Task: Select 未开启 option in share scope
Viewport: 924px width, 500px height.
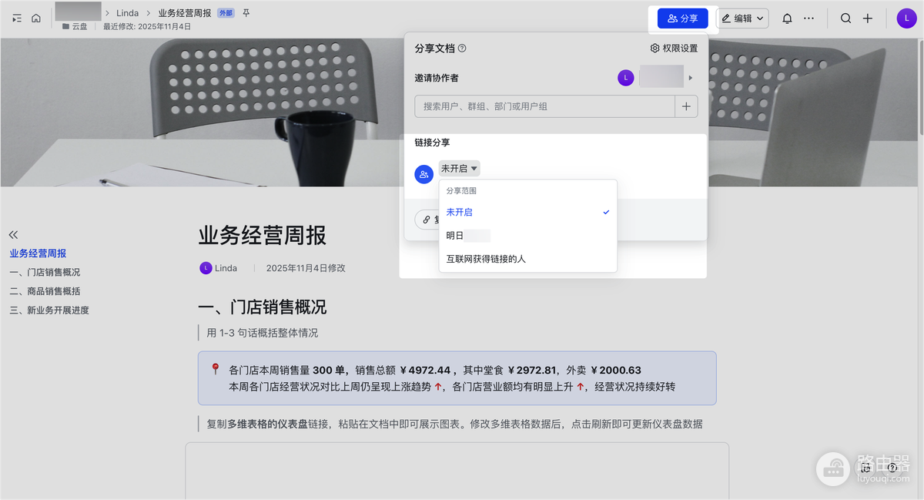Action: pyautogui.click(x=528, y=212)
